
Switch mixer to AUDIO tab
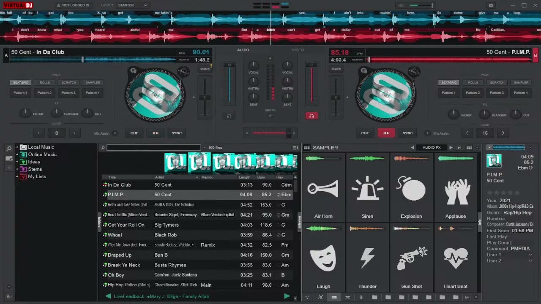243,50
